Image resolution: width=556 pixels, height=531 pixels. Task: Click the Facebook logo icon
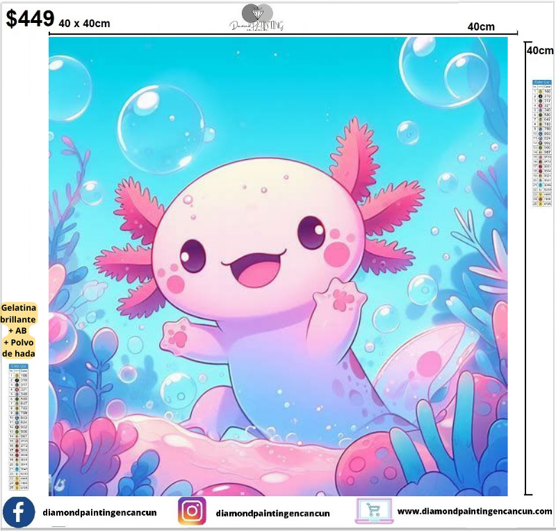[x=19, y=513]
